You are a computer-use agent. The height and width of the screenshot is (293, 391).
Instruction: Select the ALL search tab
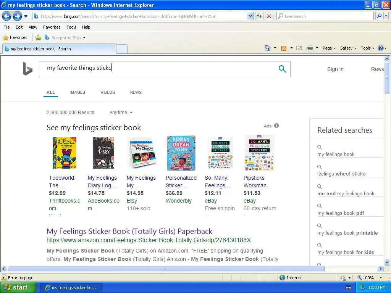coord(51,92)
